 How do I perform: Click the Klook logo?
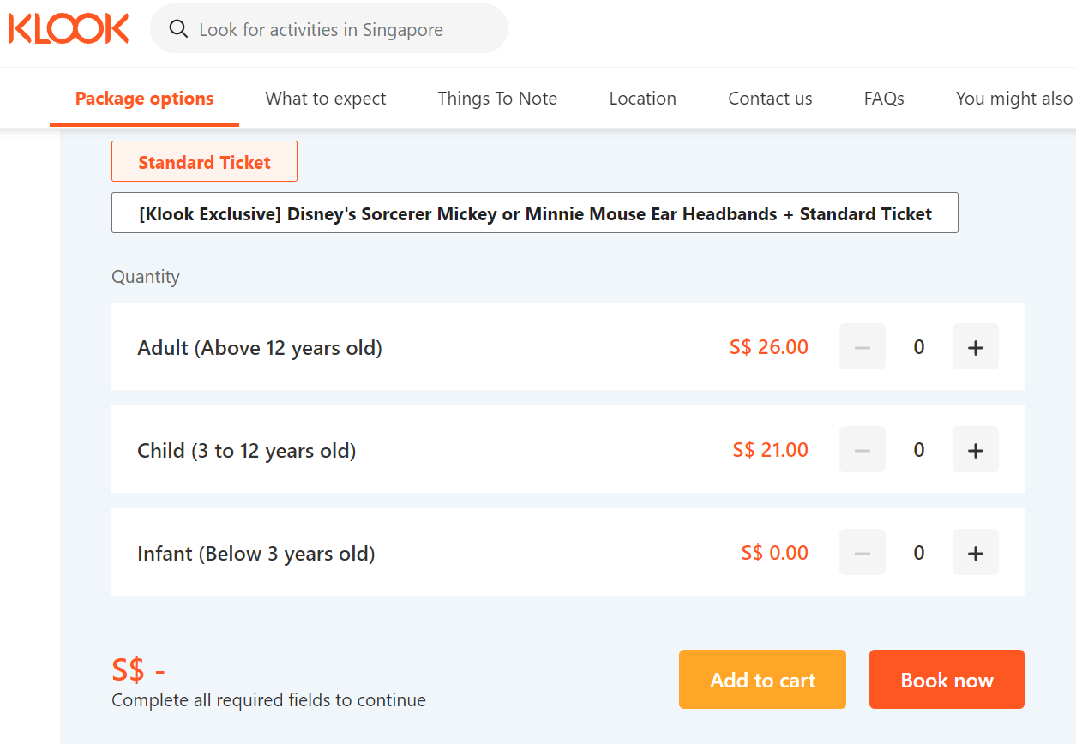[x=69, y=28]
